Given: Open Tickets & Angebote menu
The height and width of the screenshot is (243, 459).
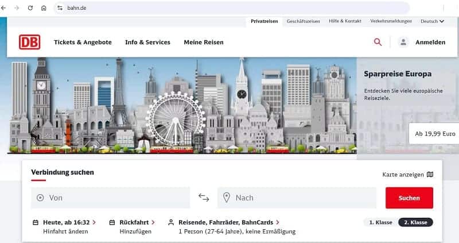Looking at the screenshot, I should pos(83,42).
